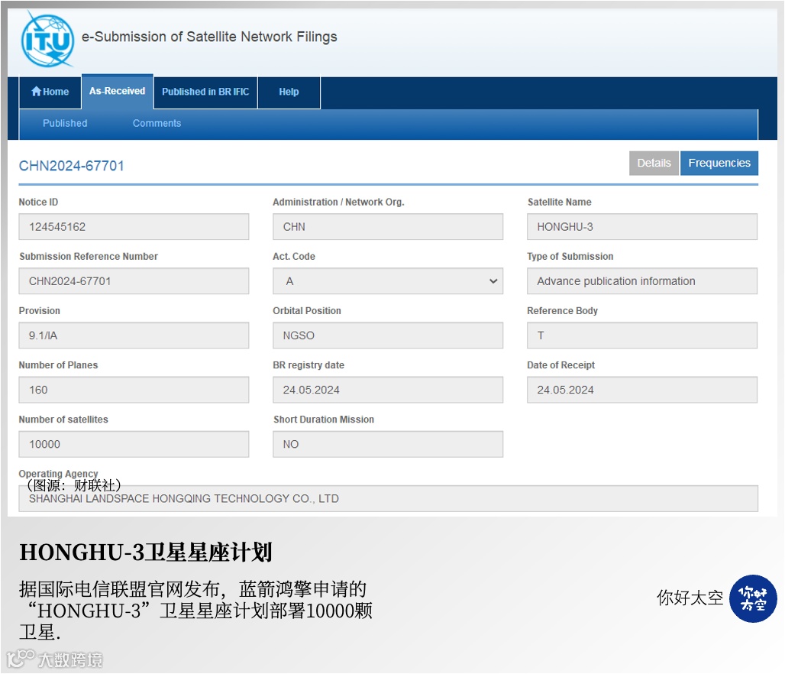Click the Submission Reference Number field
Screen dimensions: 785x674
click(x=134, y=281)
